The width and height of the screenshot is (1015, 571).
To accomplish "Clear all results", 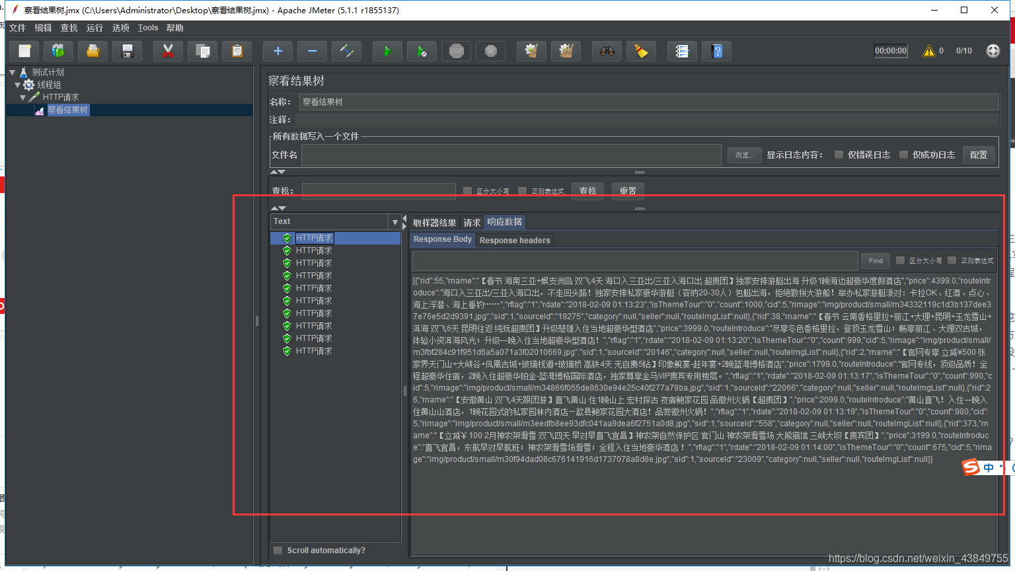I will pyautogui.click(x=566, y=51).
